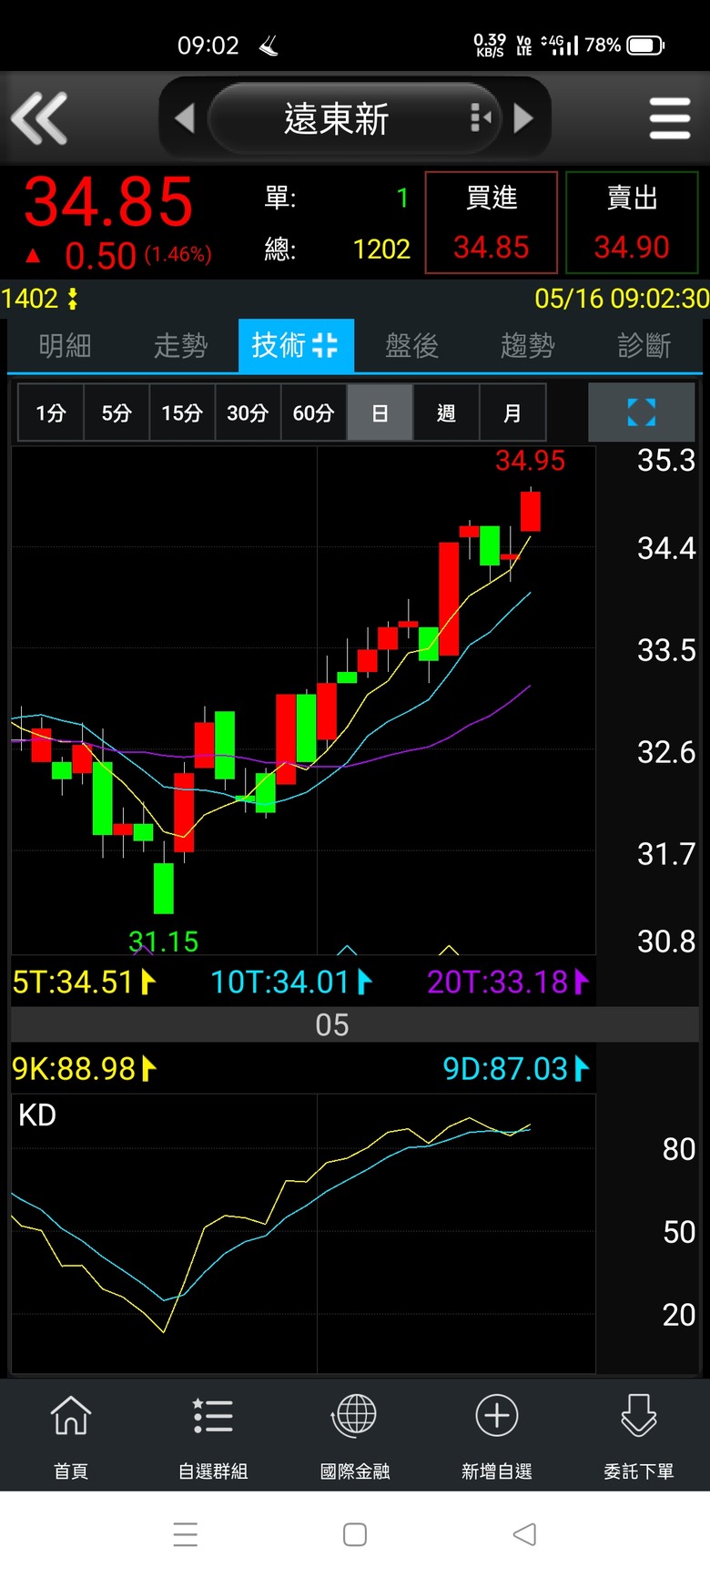
Task: Tap the 10T:34.01 moving average setting
Action: 291,982
